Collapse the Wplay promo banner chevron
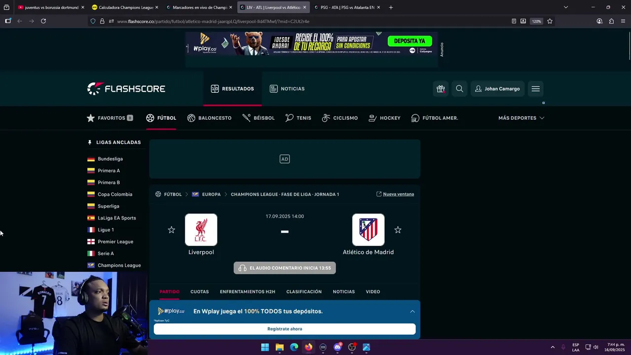The height and width of the screenshot is (355, 631). click(x=412, y=311)
